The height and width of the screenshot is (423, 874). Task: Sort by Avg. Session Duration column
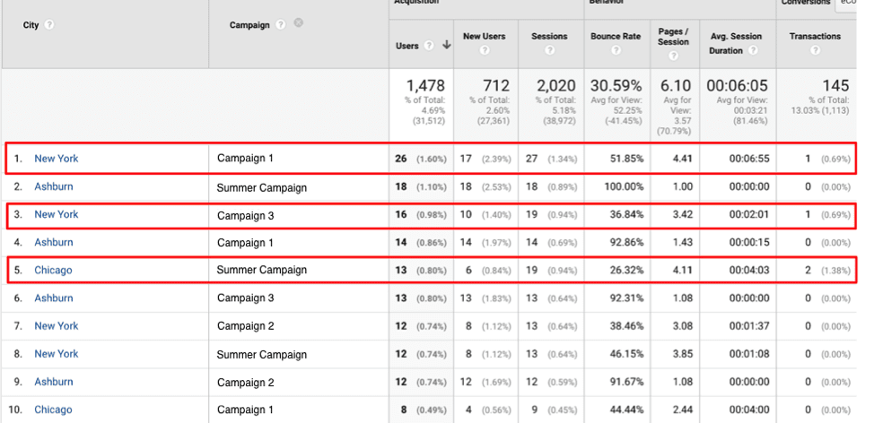[x=738, y=43]
